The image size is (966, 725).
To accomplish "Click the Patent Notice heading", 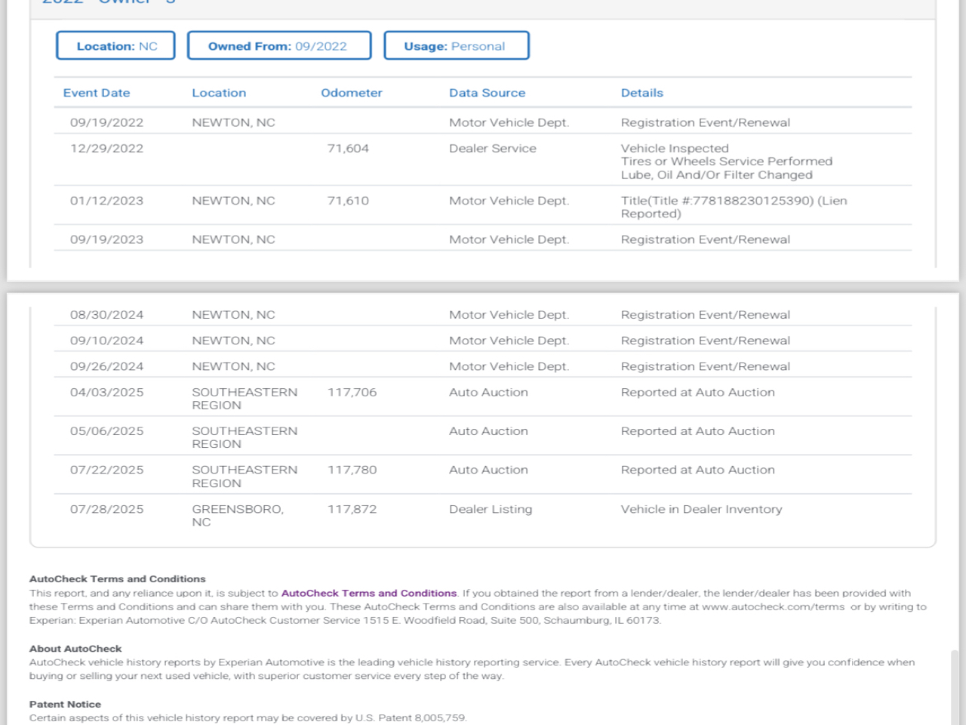I will coord(65,705).
